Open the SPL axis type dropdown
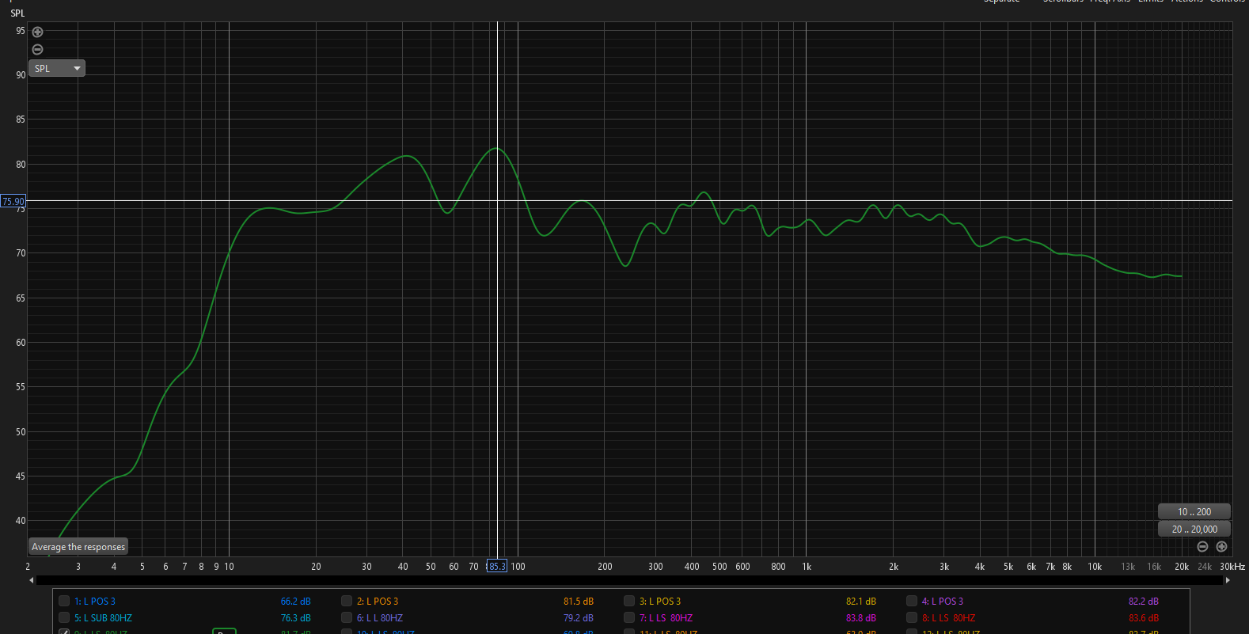The height and width of the screenshot is (634, 1249). tap(57, 68)
